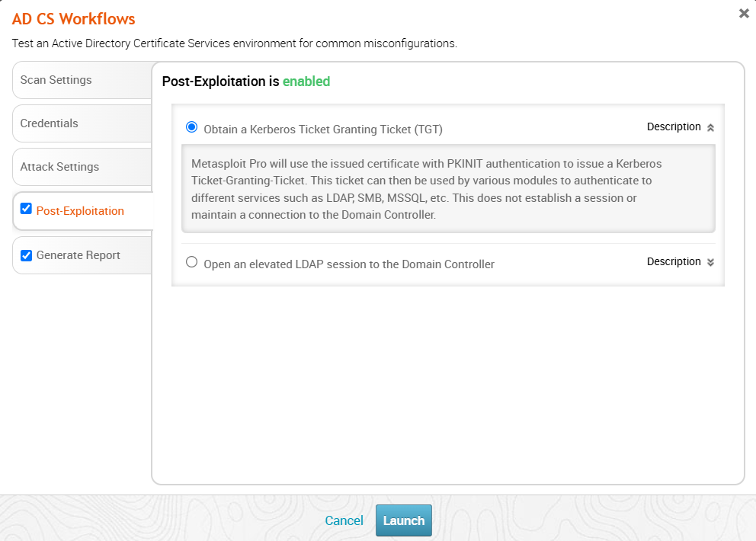The width and height of the screenshot is (756, 541).
Task: Select the Obtain a Kerberos TGT radio button
Action: (191, 127)
